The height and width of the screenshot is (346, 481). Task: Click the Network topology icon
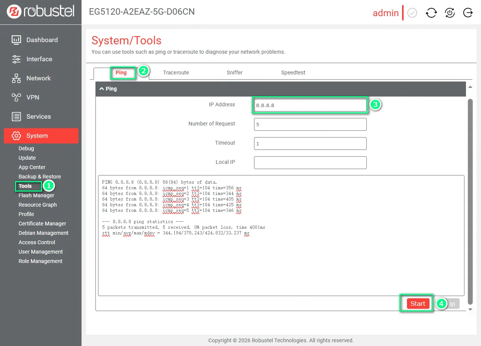(x=16, y=78)
